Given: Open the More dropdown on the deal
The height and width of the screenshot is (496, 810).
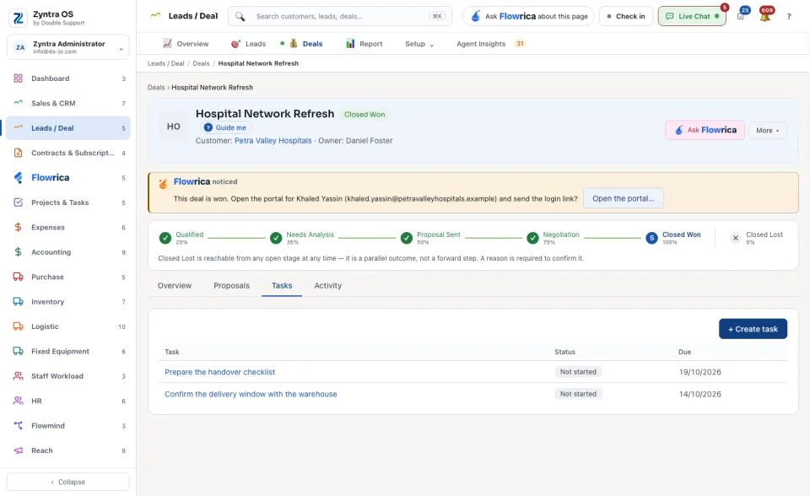Looking at the screenshot, I should point(768,130).
